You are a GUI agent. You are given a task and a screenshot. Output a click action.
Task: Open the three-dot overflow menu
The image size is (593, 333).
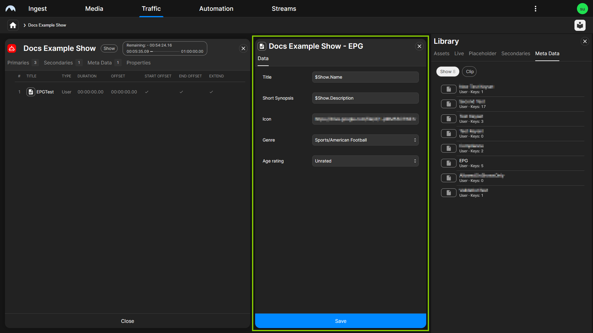(x=535, y=8)
